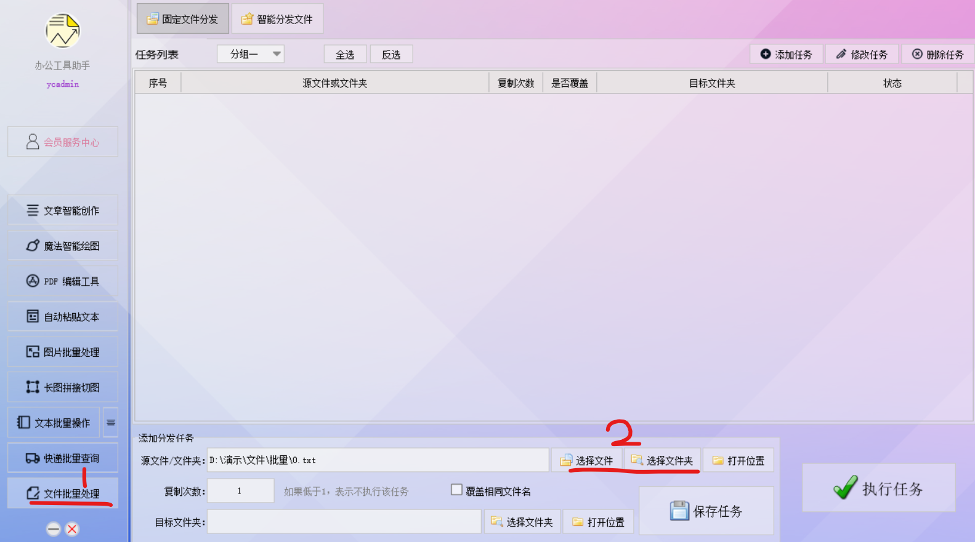
Task: Click the 状态 column header
Action: [x=892, y=83]
